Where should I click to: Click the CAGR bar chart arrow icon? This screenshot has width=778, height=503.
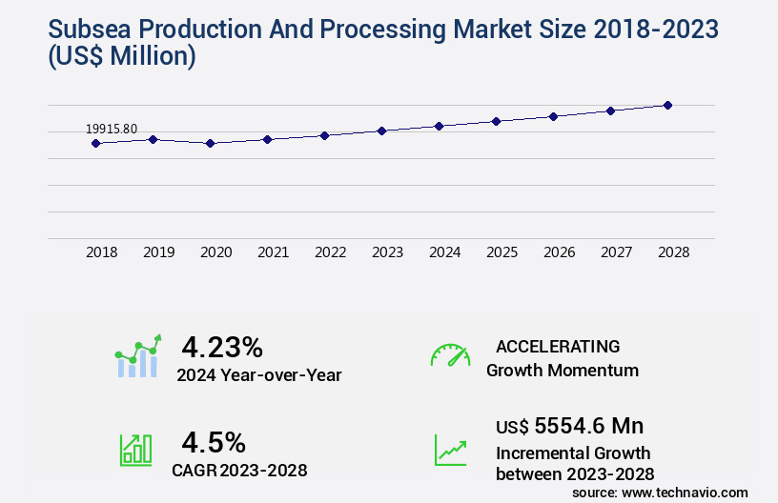[135, 450]
